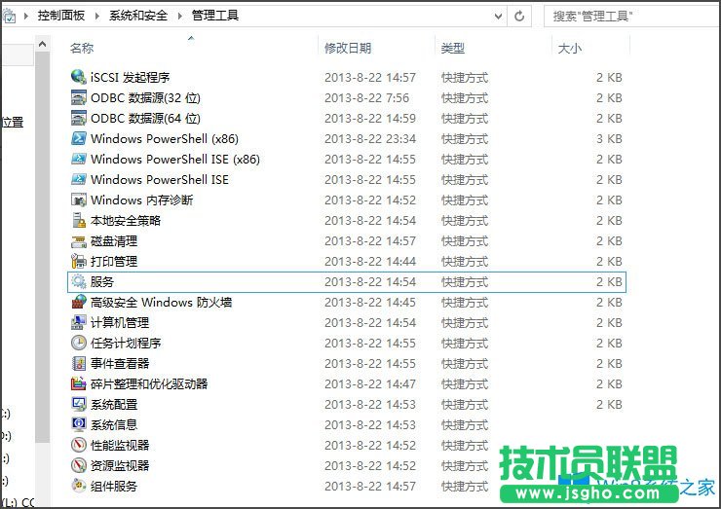Open the address bar history dropdown
The height and width of the screenshot is (509, 721).
pos(498,17)
